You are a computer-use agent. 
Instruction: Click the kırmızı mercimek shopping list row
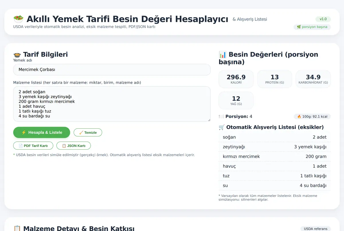point(275,156)
